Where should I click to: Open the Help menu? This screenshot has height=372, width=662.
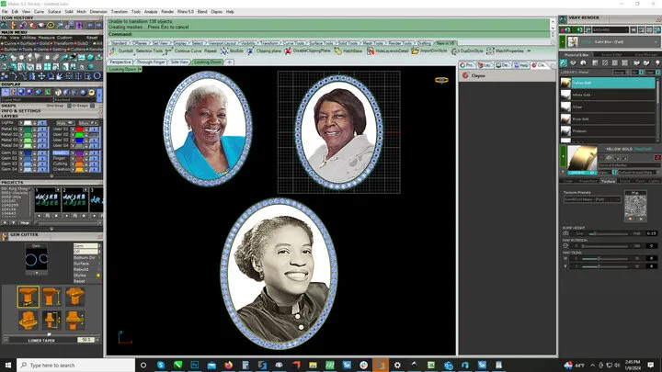230,12
